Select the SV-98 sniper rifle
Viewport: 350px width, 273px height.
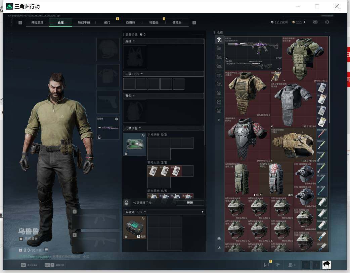(253, 65)
